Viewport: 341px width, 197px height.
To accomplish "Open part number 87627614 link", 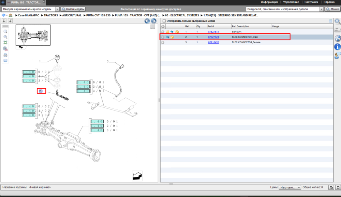I will pyautogui.click(x=213, y=32).
